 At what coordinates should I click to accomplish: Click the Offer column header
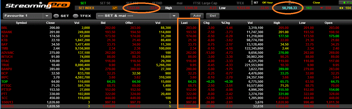(129, 23)
